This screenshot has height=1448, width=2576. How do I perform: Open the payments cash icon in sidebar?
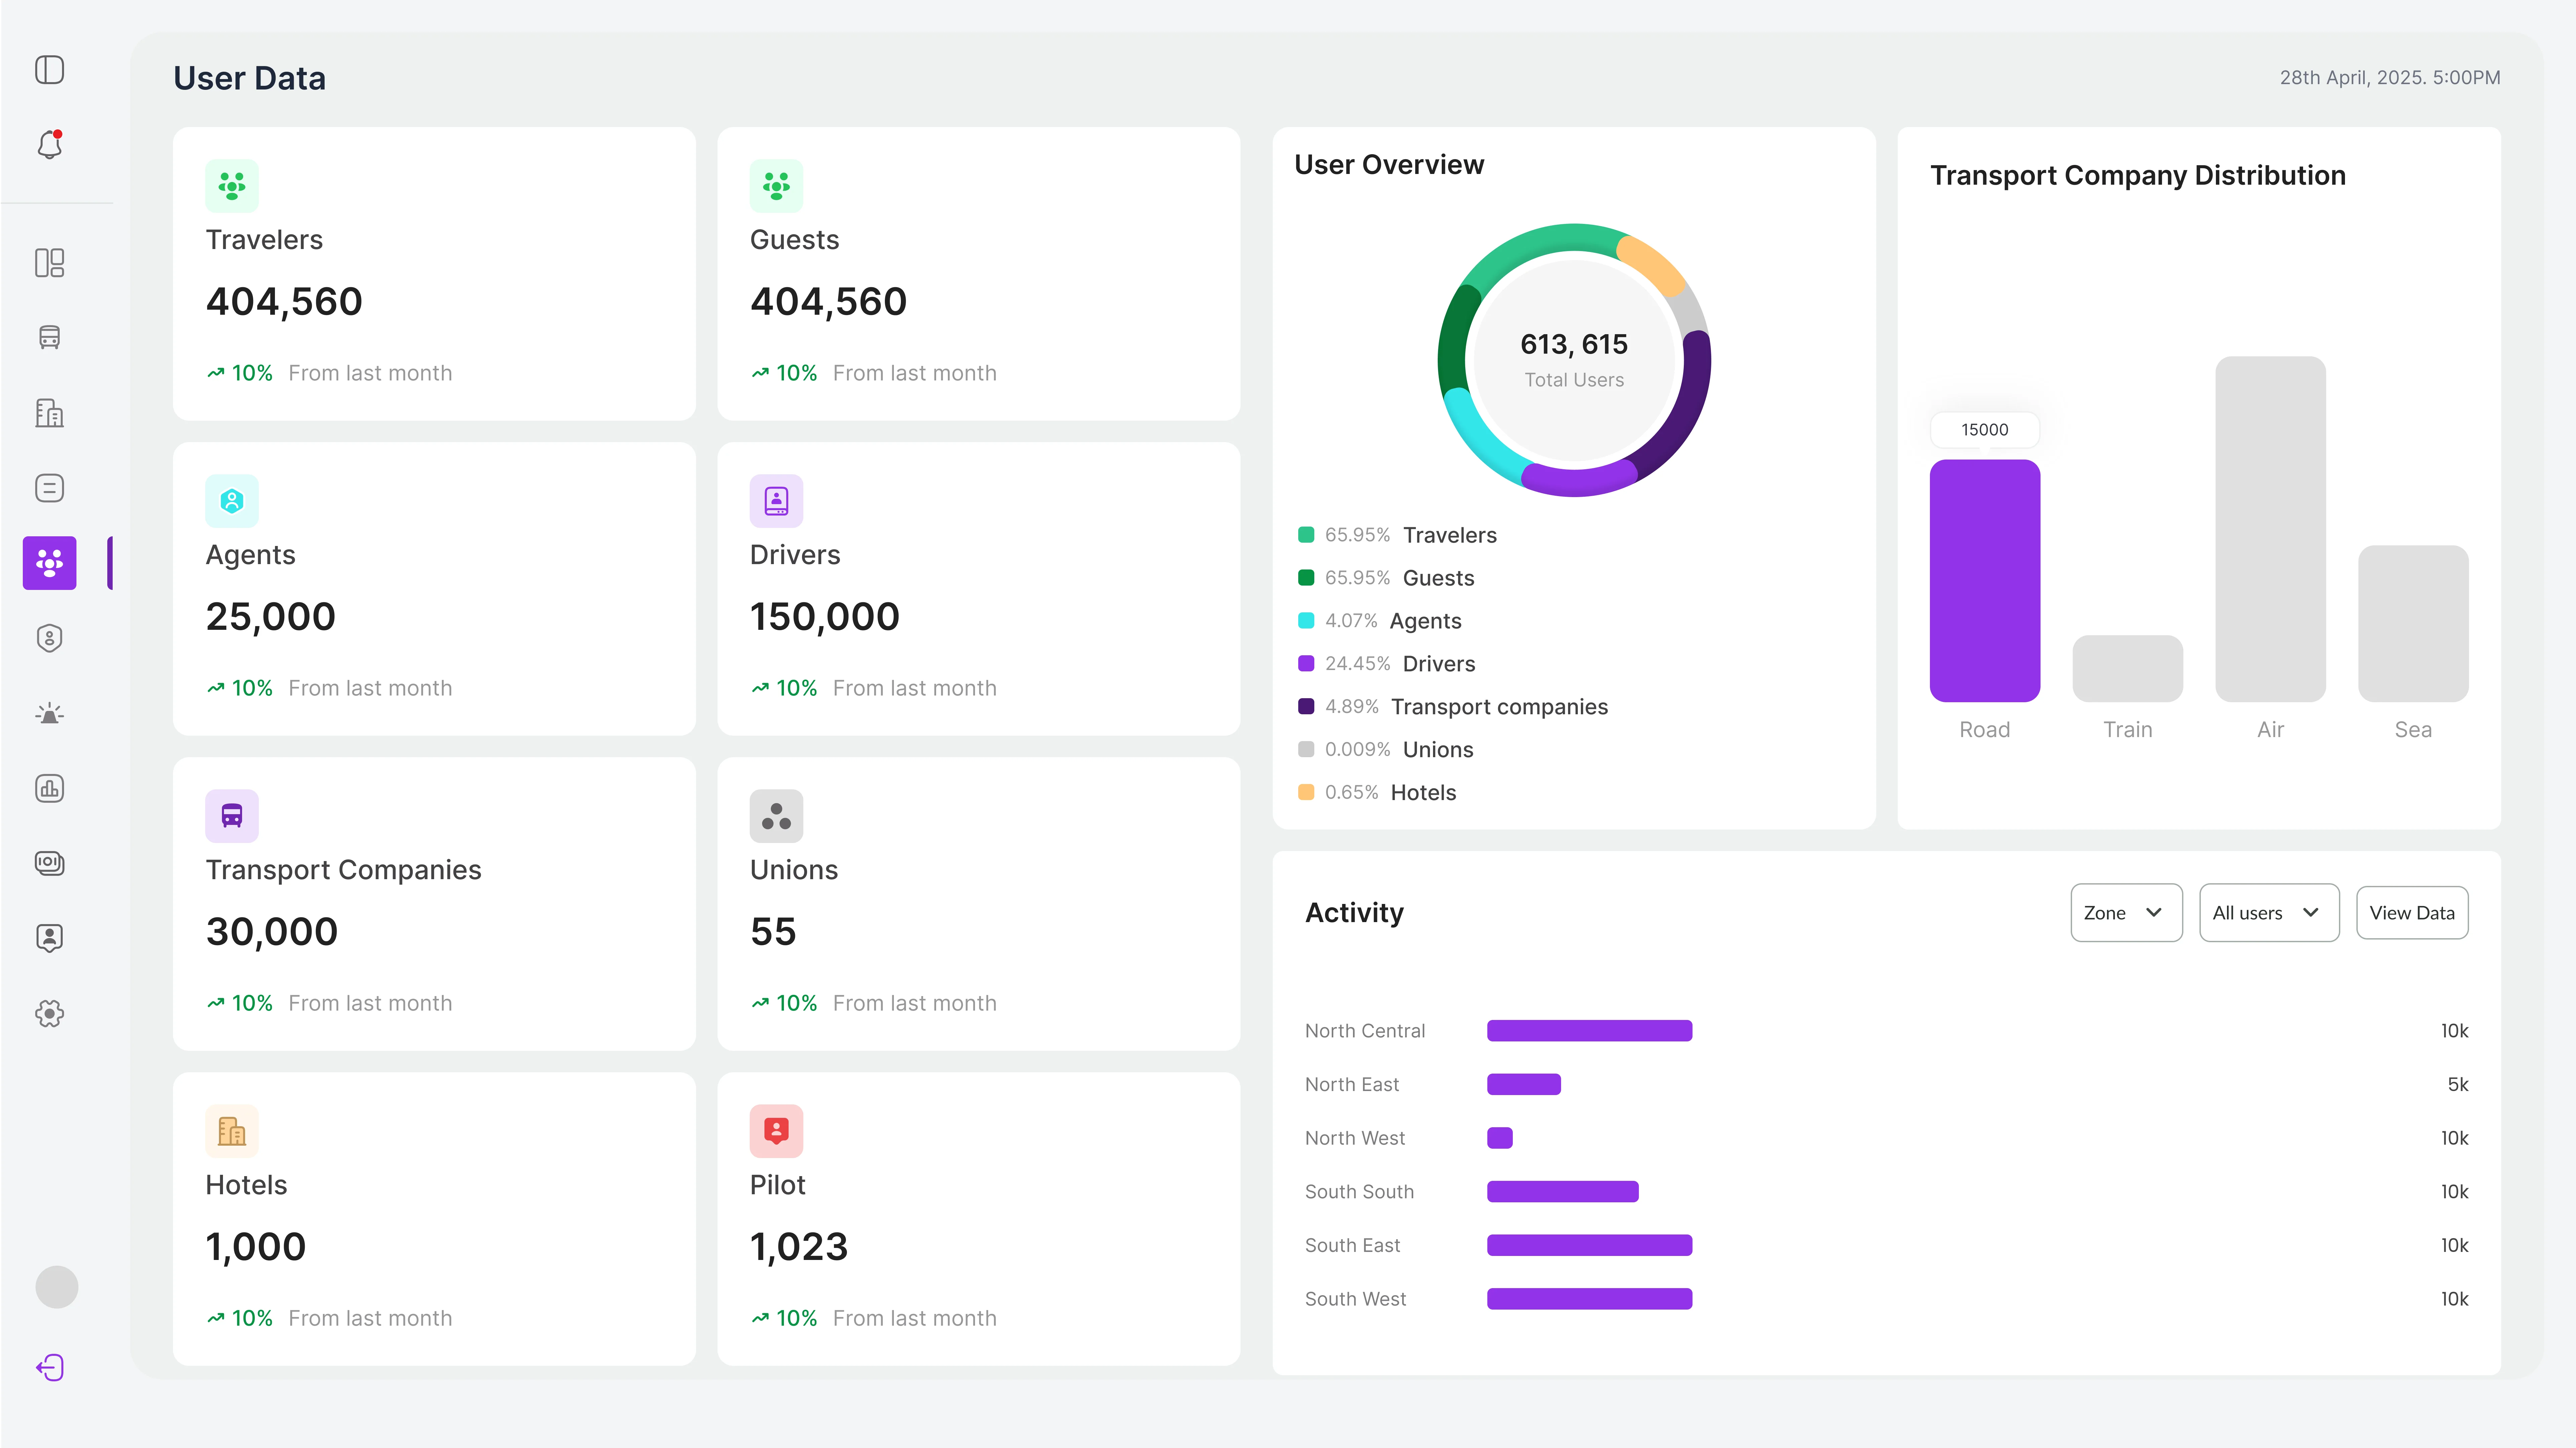49,863
